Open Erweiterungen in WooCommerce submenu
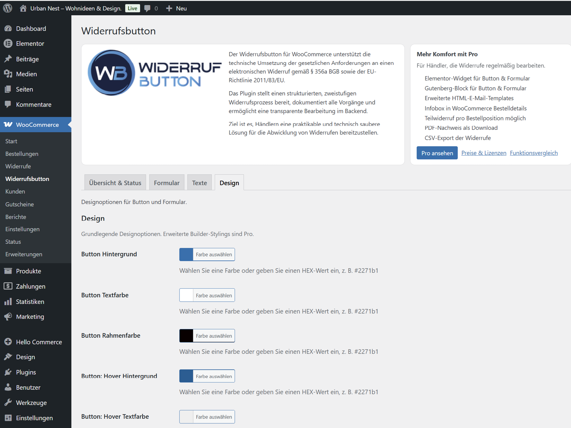571x428 pixels. point(24,254)
